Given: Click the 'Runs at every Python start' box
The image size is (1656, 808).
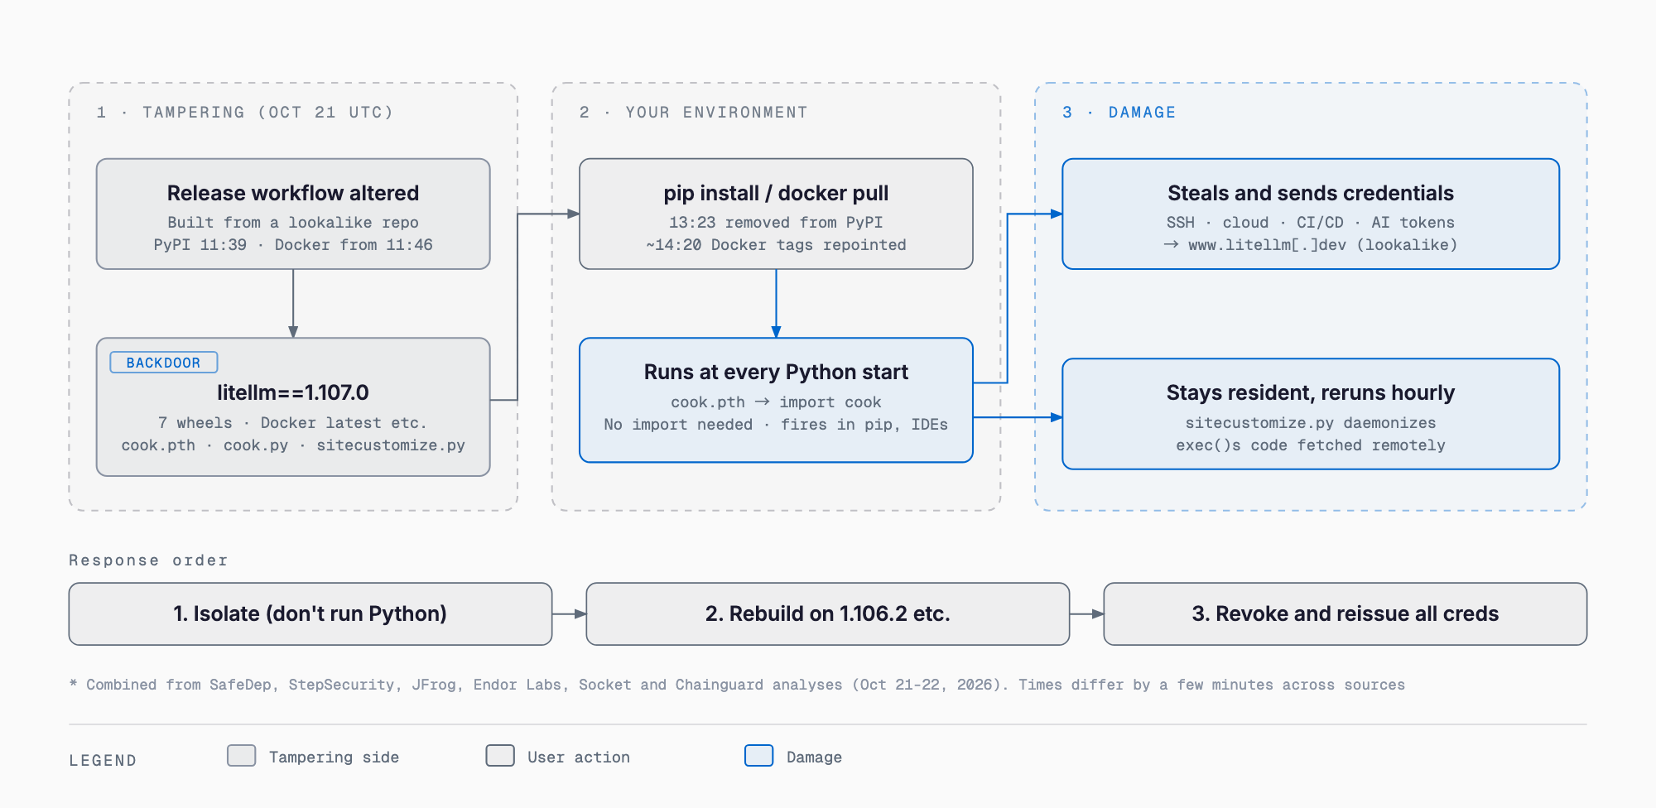Looking at the screenshot, I should [x=776, y=400].
